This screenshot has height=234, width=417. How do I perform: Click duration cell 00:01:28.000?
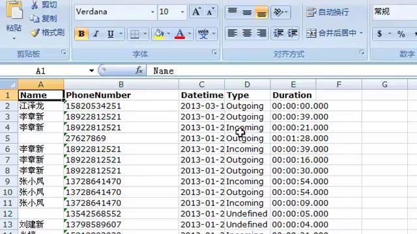[x=293, y=138]
